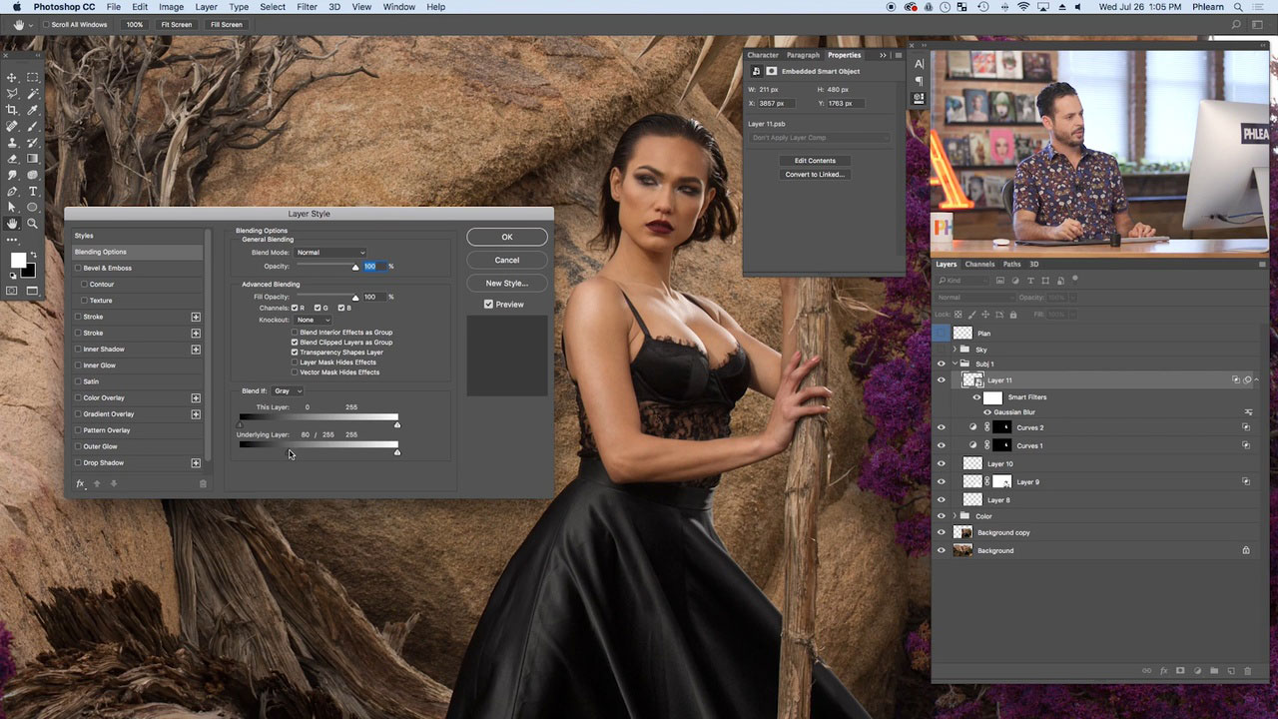The image size is (1278, 719).
Task: Pick the Eraser tool
Action: pyautogui.click(x=12, y=159)
